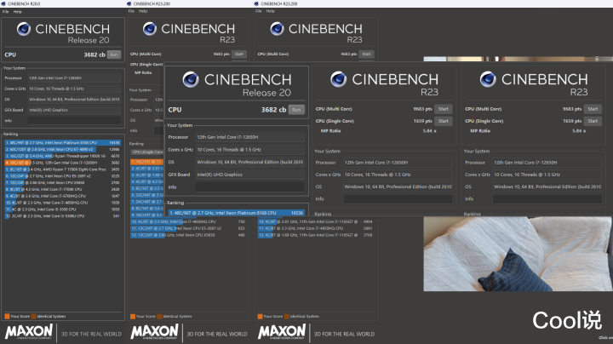Image resolution: width=613 pixels, height=344 pixels.
Task: Start single core test in far-right R23 panel
Action: click(x=593, y=121)
